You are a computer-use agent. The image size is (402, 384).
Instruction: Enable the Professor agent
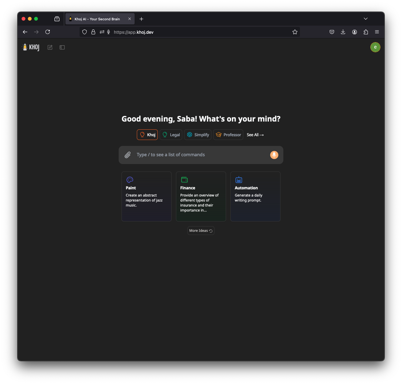tap(228, 135)
